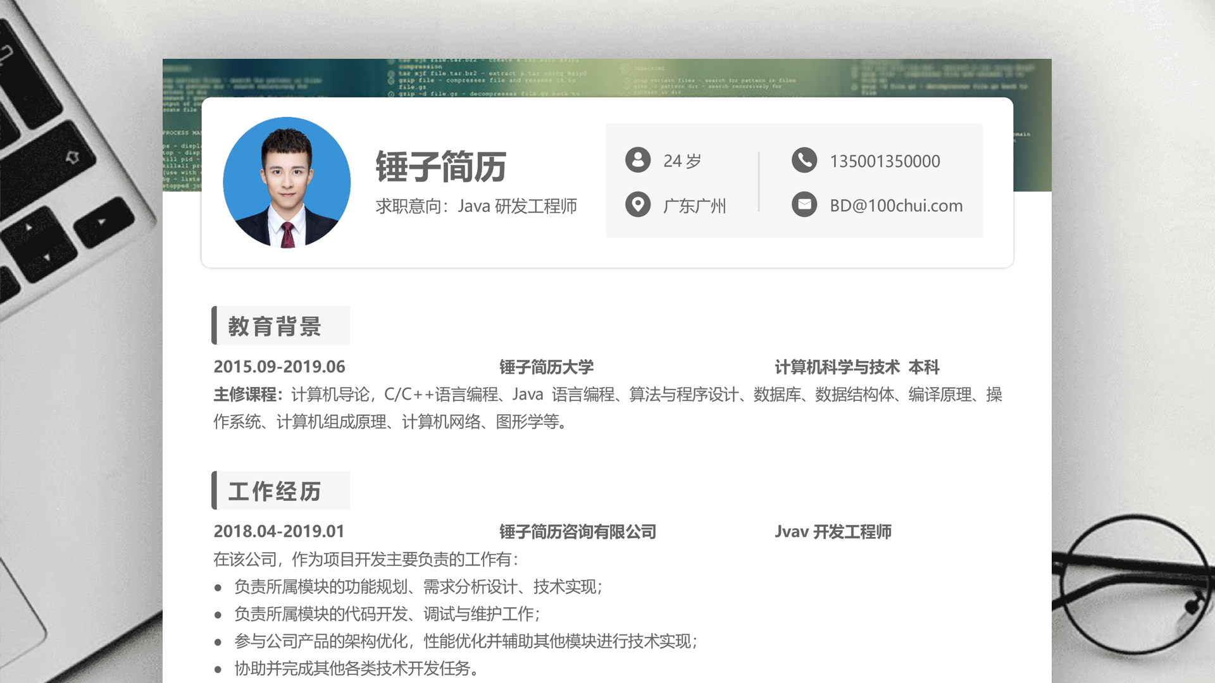
Task: Click the resume title 锤子简历
Action: [x=441, y=167]
